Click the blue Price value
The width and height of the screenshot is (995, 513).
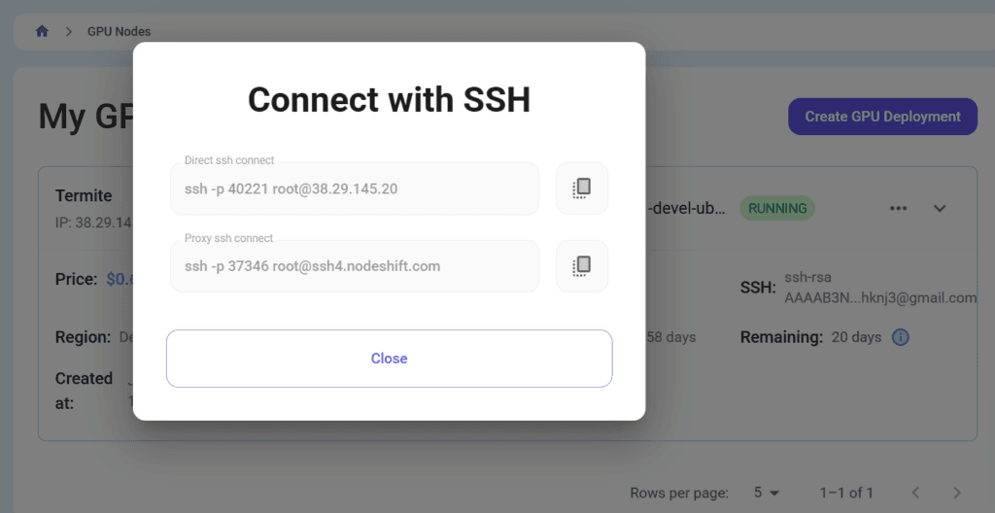coord(119,280)
